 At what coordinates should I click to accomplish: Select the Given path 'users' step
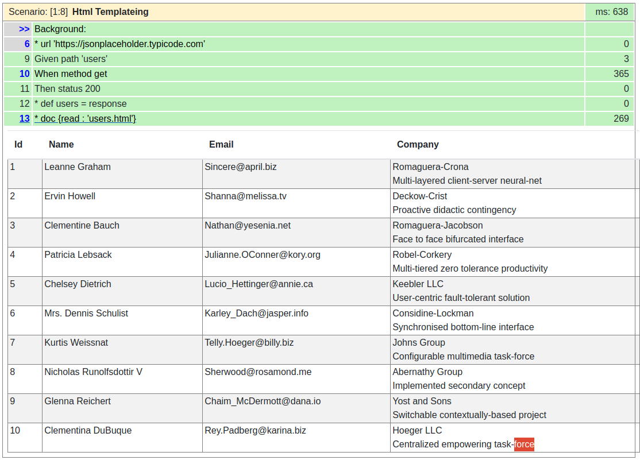71,59
